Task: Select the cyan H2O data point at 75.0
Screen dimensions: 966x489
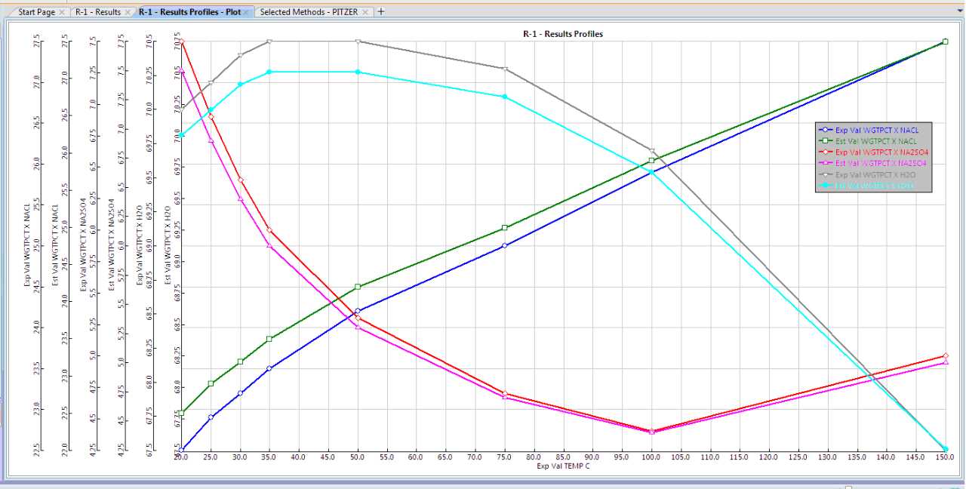Action: coord(504,97)
